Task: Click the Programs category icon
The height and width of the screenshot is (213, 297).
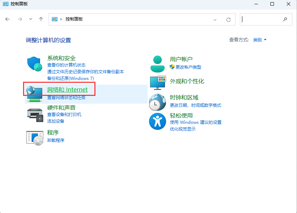Action: click(x=35, y=137)
